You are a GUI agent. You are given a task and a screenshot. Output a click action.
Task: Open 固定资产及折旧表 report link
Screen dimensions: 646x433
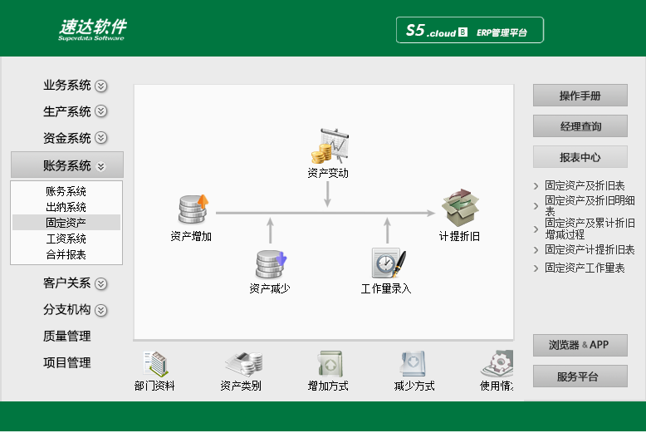(x=585, y=185)
